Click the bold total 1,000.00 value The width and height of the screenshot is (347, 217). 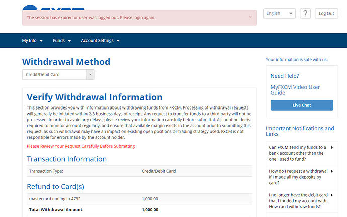click(150, 210)
